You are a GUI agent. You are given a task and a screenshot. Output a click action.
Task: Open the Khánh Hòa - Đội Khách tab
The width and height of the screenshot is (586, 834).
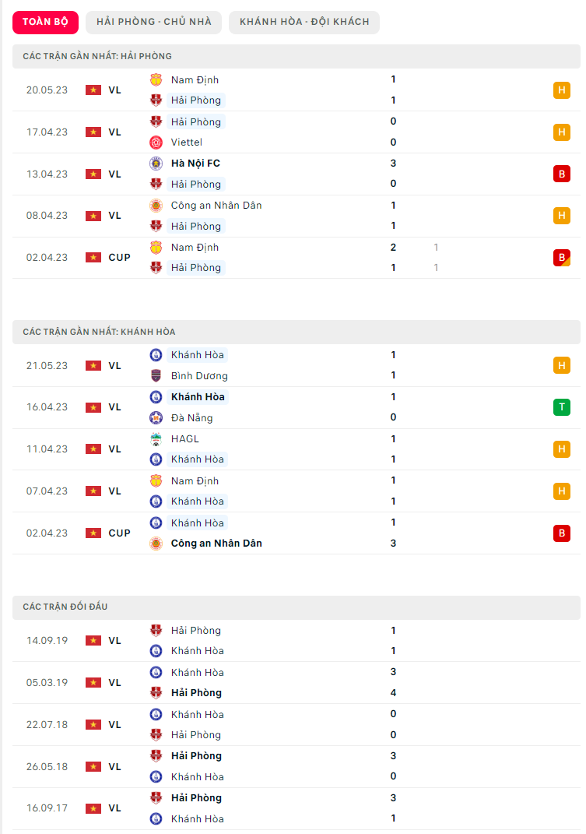click(304, 22)
